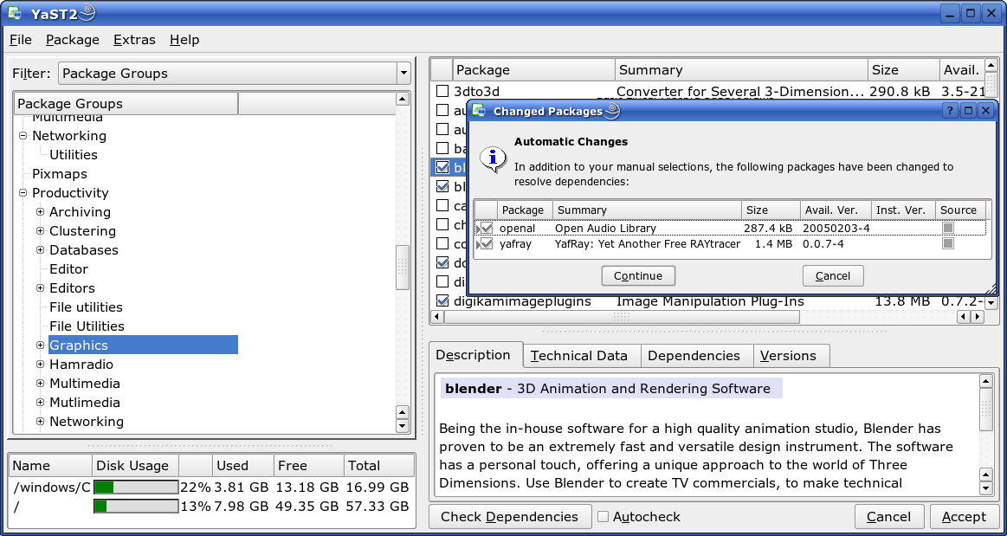Select the File Utilities capitalized group
Screen dimensions: 1007x536
coord(87,326)
